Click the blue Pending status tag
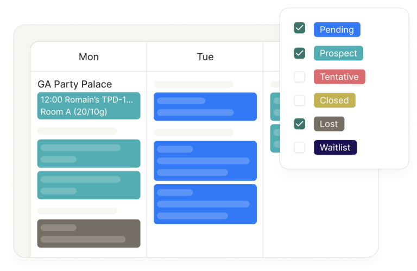417x271 pixels. 337,29
